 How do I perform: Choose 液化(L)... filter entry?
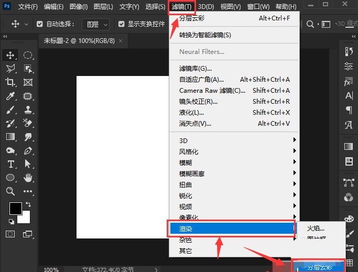coord(234,112)
